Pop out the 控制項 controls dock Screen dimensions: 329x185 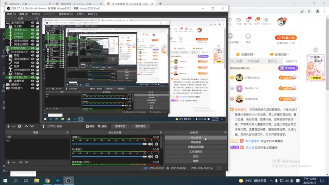[225, 132]
